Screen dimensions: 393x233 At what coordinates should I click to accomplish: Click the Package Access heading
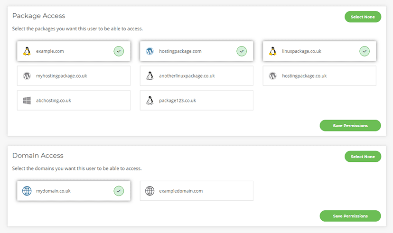tap(38, 16)
